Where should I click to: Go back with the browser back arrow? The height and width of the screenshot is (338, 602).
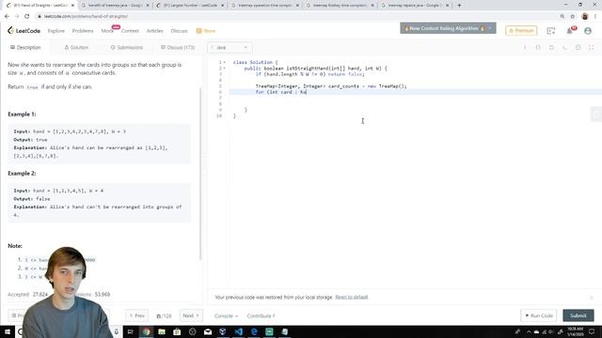coord(7,16)
